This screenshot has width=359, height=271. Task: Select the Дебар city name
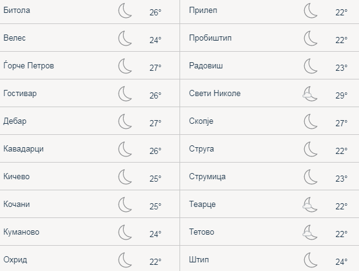pos(15,121)
